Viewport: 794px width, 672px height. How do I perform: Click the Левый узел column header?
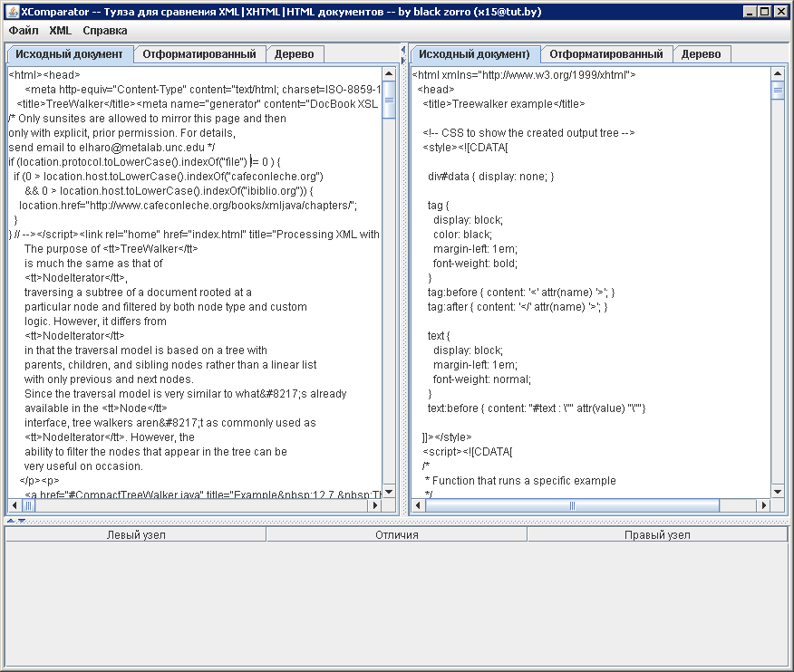pyautogui.click(x=136, y=535)
